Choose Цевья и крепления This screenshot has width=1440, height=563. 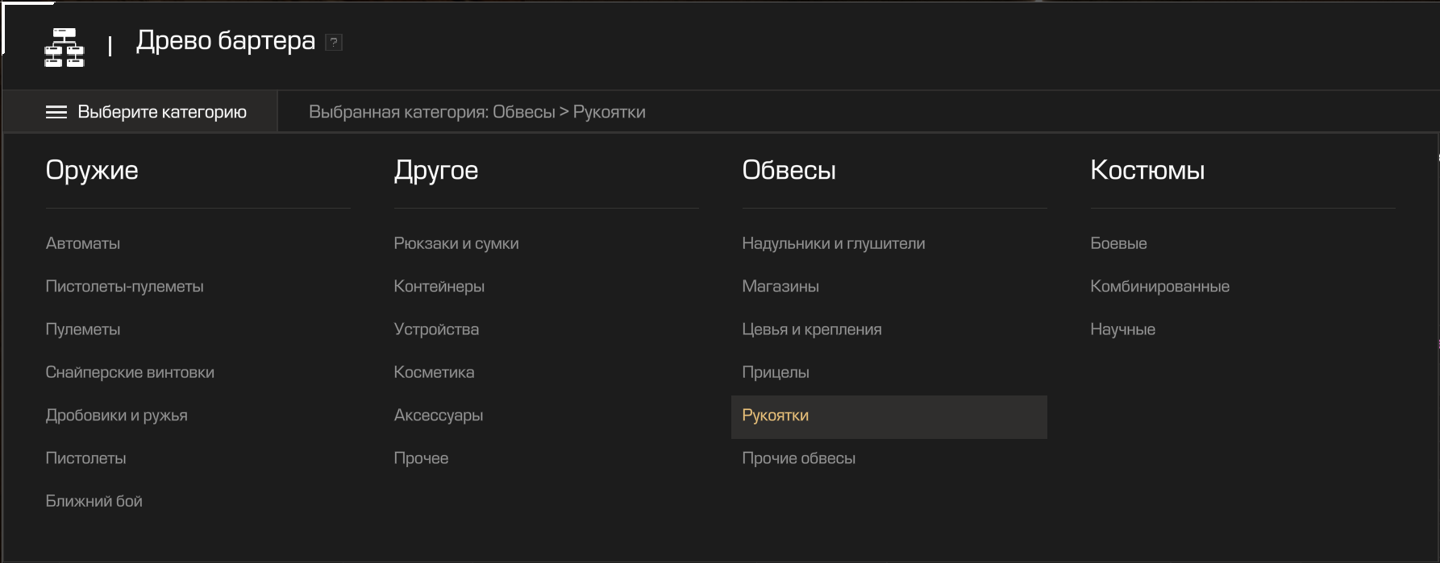pos(811,329)
